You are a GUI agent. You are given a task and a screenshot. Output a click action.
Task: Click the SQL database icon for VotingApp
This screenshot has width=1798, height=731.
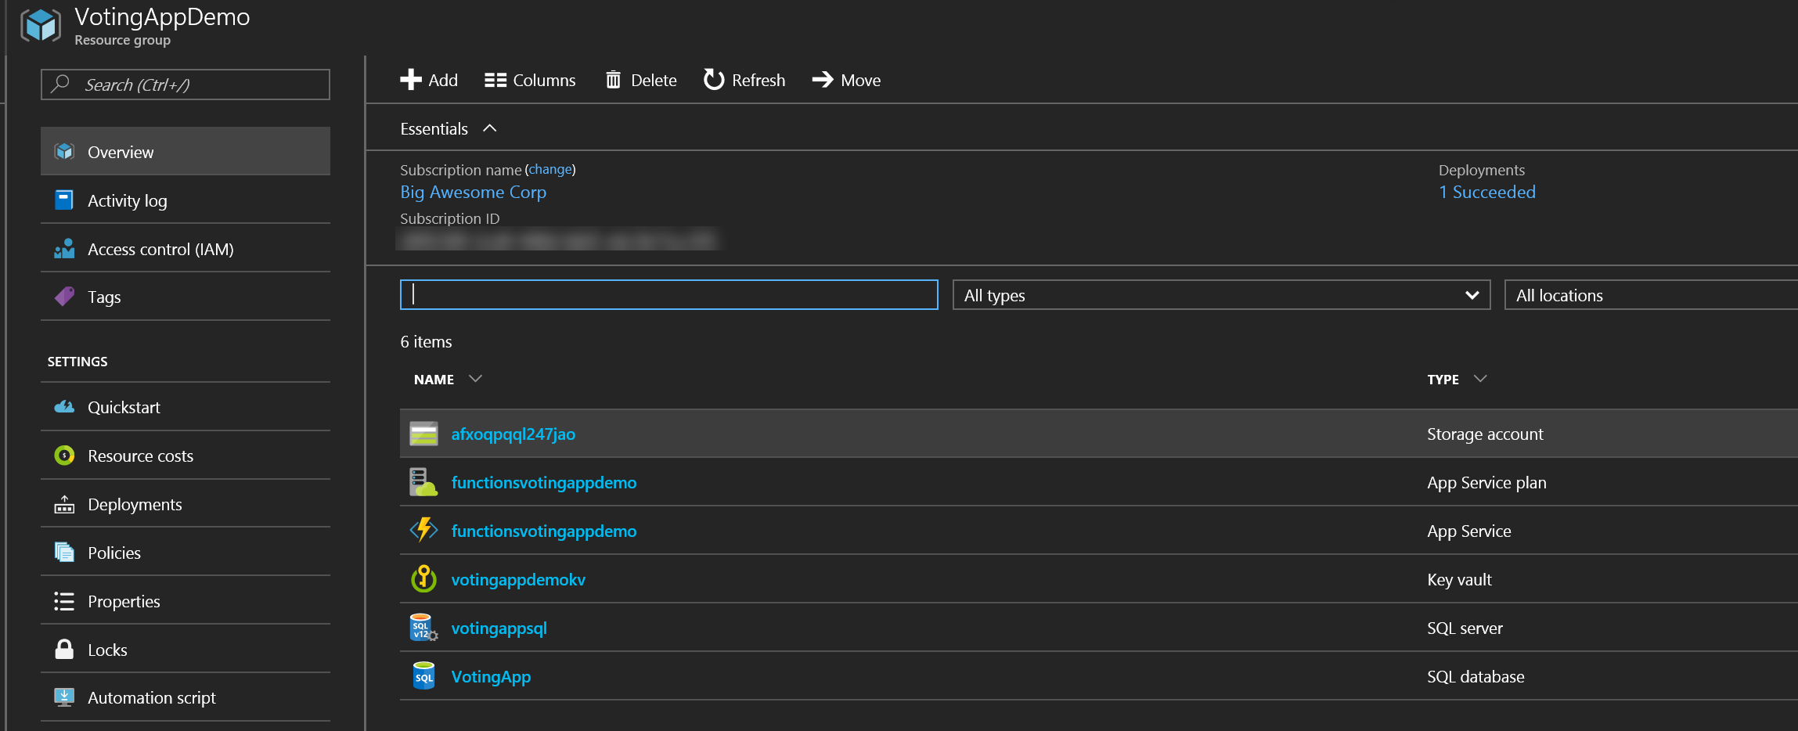[423, 676]
